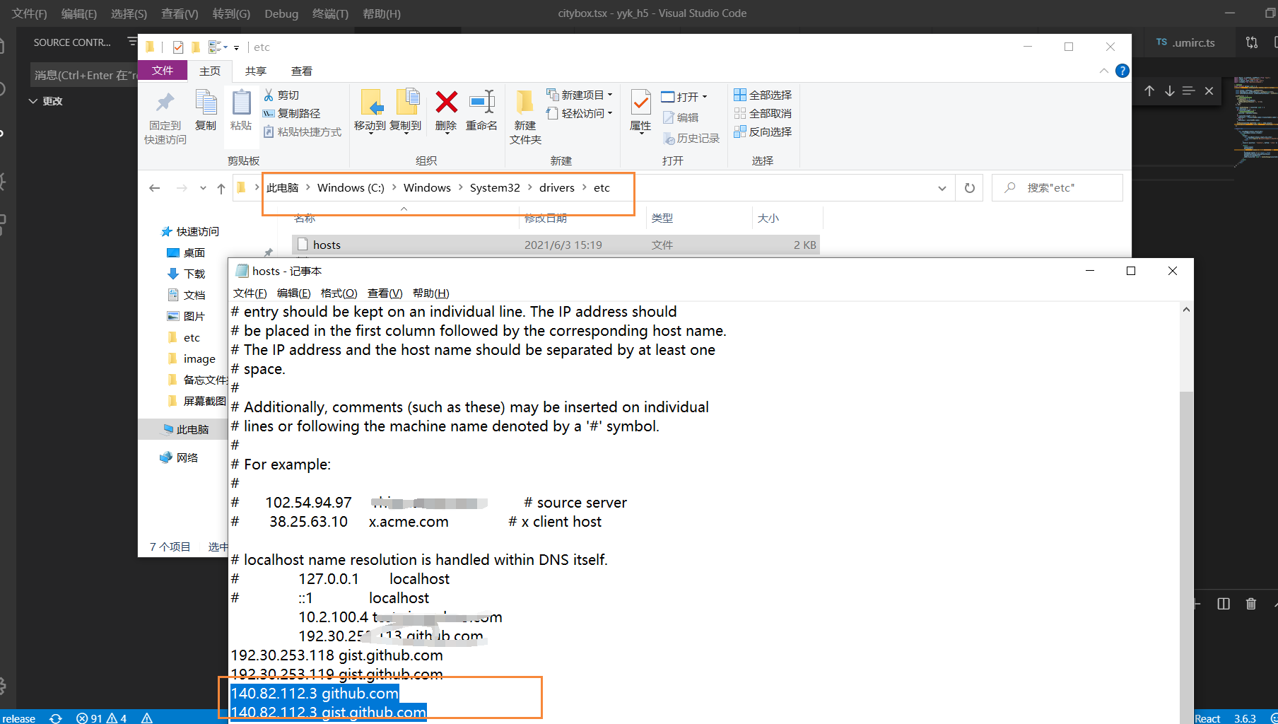This screenshot has height=724, width=1278.
Task: Sort files by 类型 column header
Action: tap(662, 218)
